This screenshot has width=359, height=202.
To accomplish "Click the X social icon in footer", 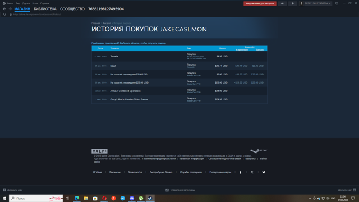I will (252, 172).
